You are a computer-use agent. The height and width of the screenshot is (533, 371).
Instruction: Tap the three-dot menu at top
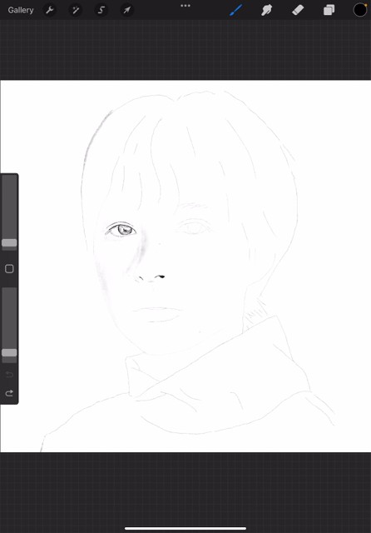tap(185, 6)
